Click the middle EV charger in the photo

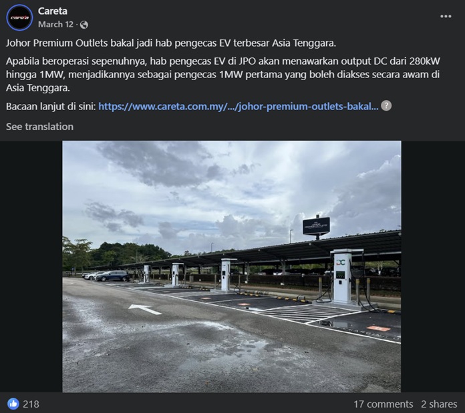[x=226, y=275]
